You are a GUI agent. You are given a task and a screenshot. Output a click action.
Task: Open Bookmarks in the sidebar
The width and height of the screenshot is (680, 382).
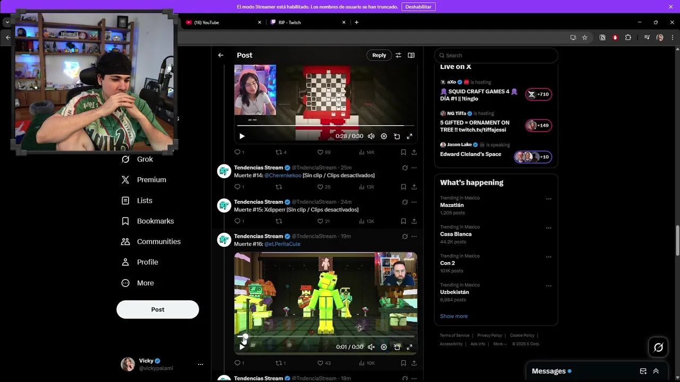(x=148, y=221)
